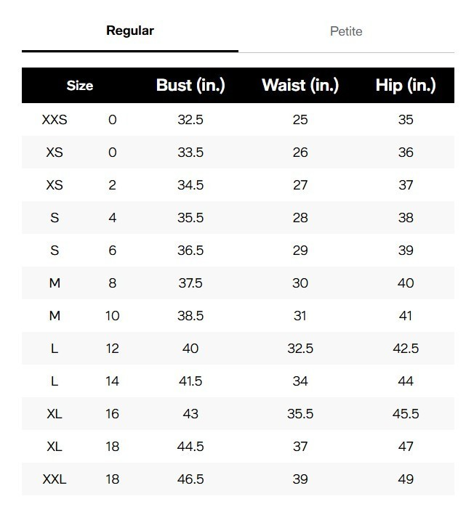474x520 pixels.
Task: Click the Size column header
Action: coord(80,86)
